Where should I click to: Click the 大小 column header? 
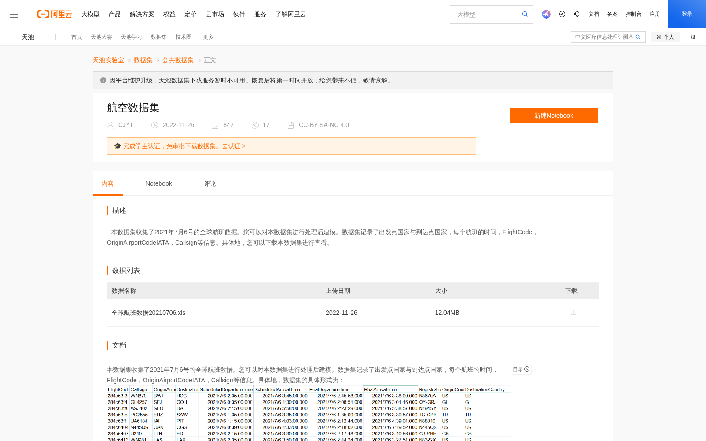tap(441, 291)
